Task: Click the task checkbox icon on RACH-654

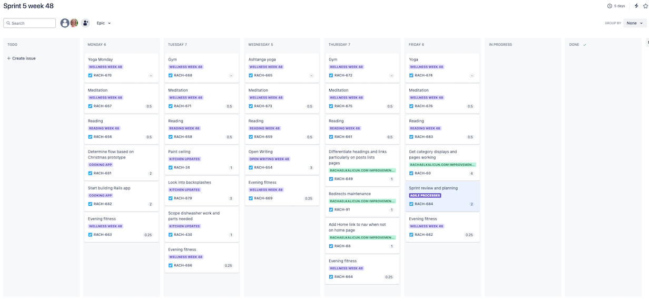Action: point(251,168)
